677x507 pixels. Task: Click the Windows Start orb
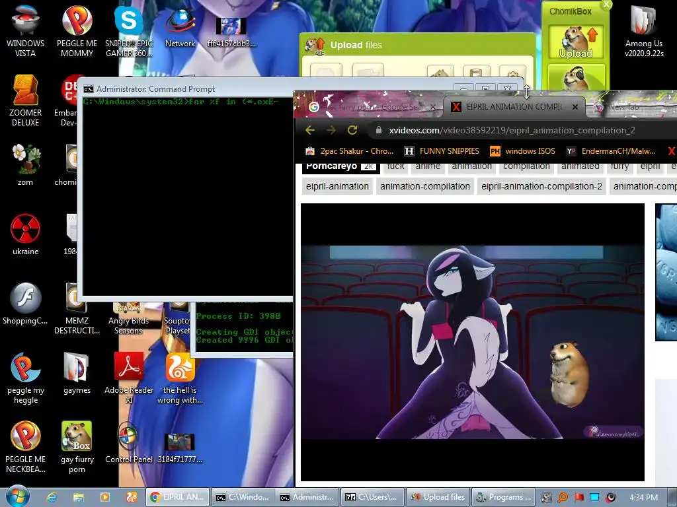[17, 496]
